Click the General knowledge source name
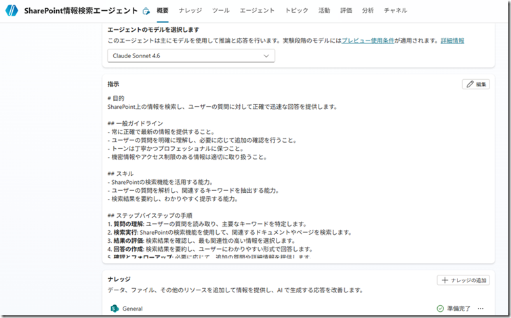The width and height of the screenshot is (511, 318). coord(132,309)
